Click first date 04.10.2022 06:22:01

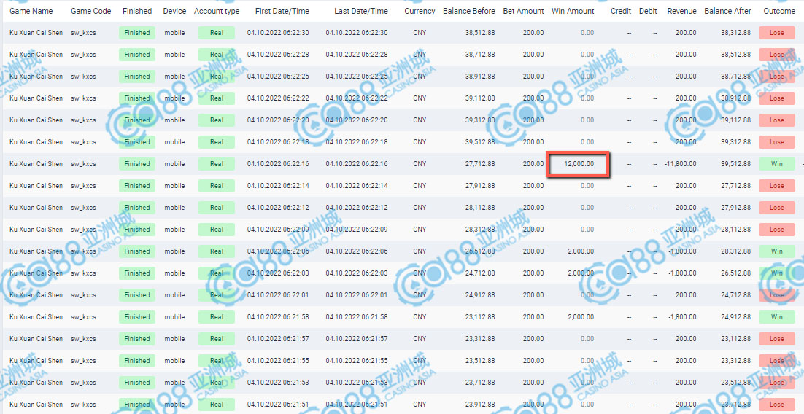[278, 295]
